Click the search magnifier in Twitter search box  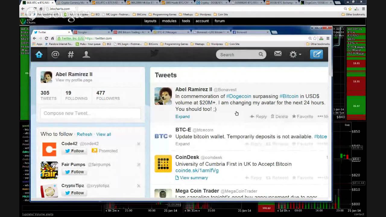click(261, 55)
